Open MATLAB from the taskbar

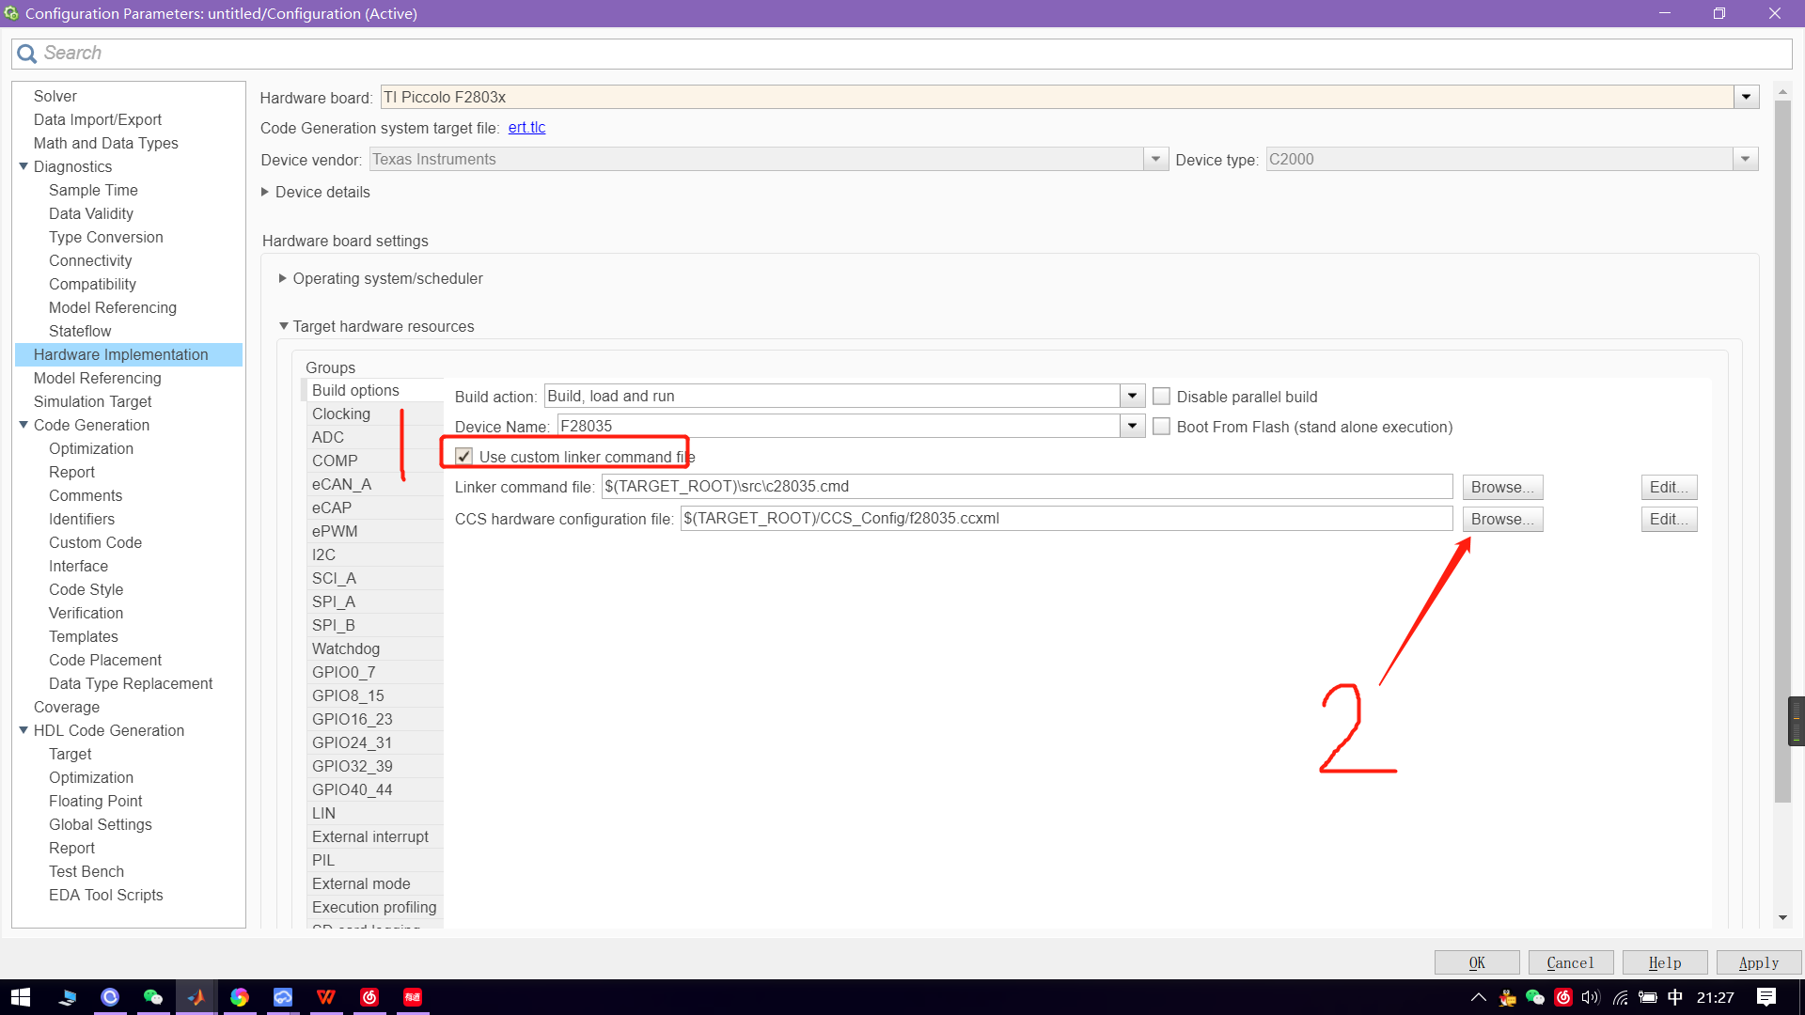click(196, 997)
